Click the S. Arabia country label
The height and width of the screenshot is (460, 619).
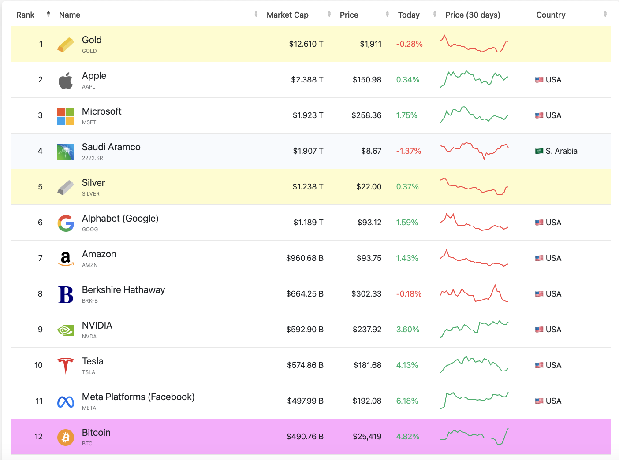(x=561, y=151)
